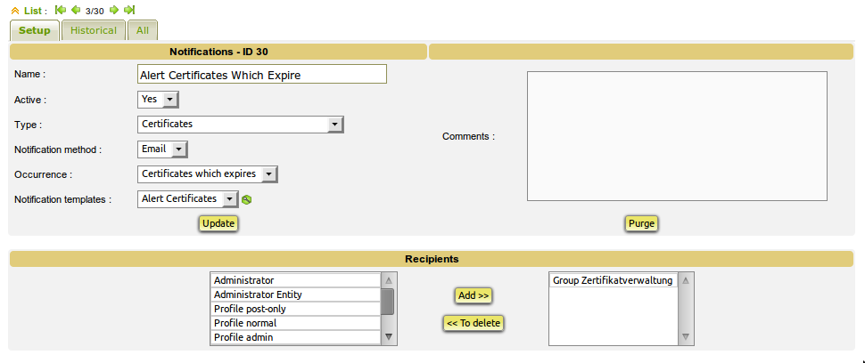Go to the previous record arrow
The height and width of the screenshot is (363, 865).
[76, 10]
